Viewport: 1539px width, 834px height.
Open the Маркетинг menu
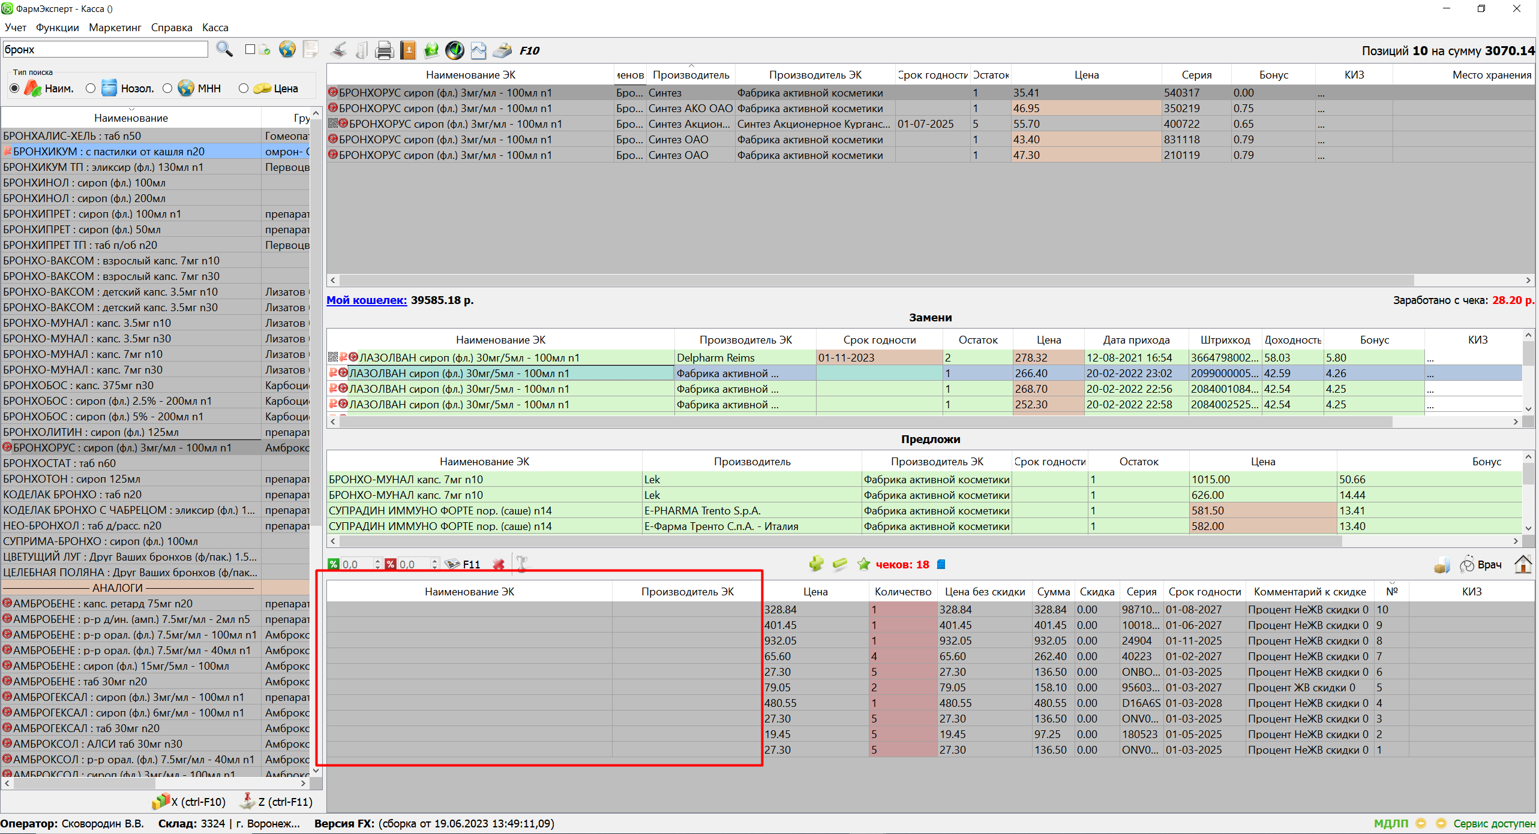[x=115, y=28]
